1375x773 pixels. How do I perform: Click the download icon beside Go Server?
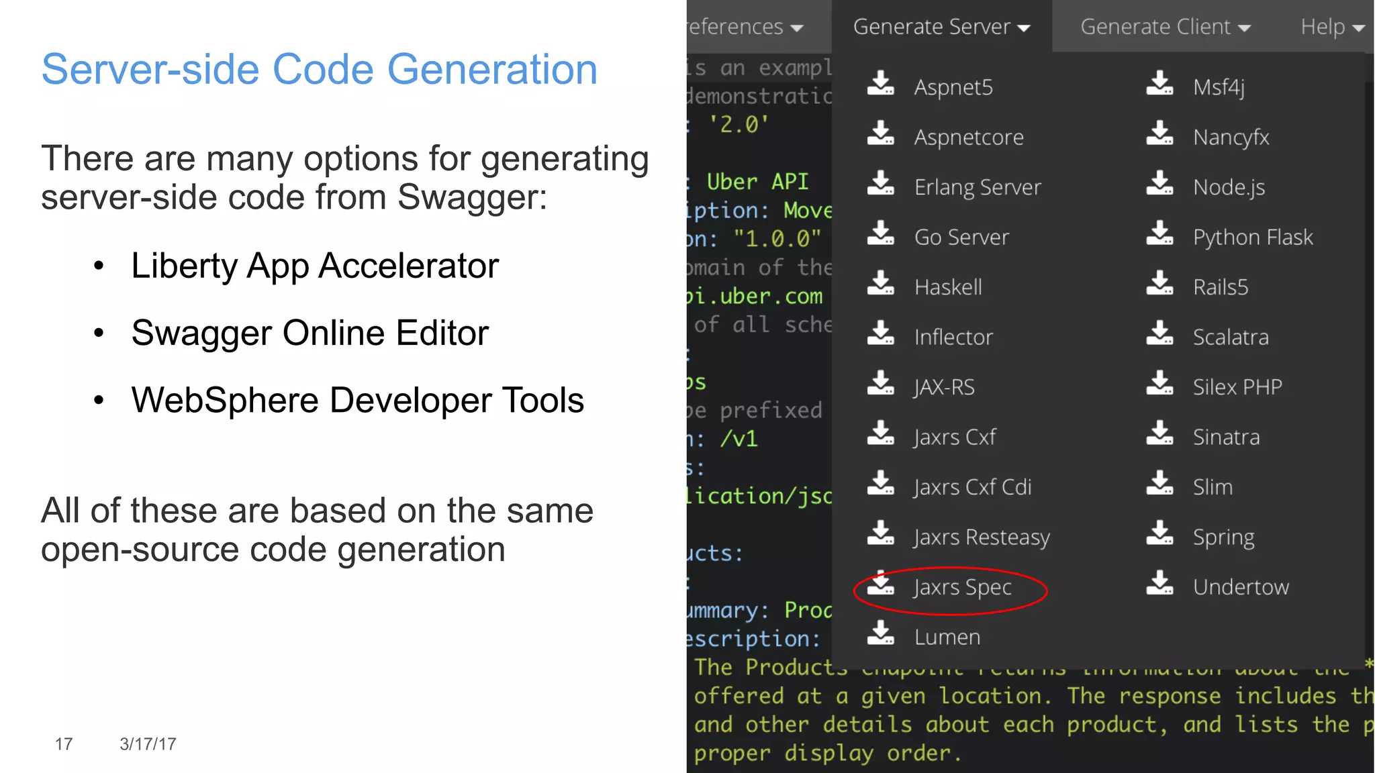[880, 233]
